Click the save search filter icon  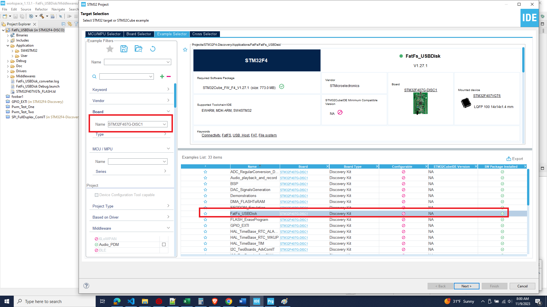pos(124,49)
